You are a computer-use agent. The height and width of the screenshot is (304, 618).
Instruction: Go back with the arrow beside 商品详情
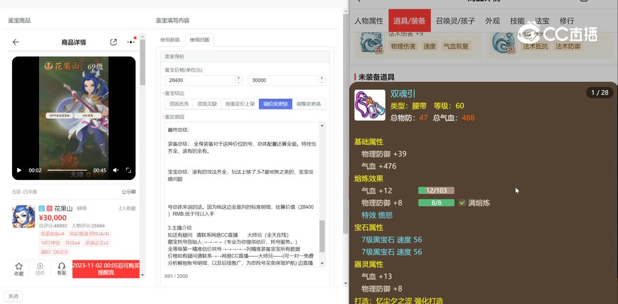tap(15, 42)
